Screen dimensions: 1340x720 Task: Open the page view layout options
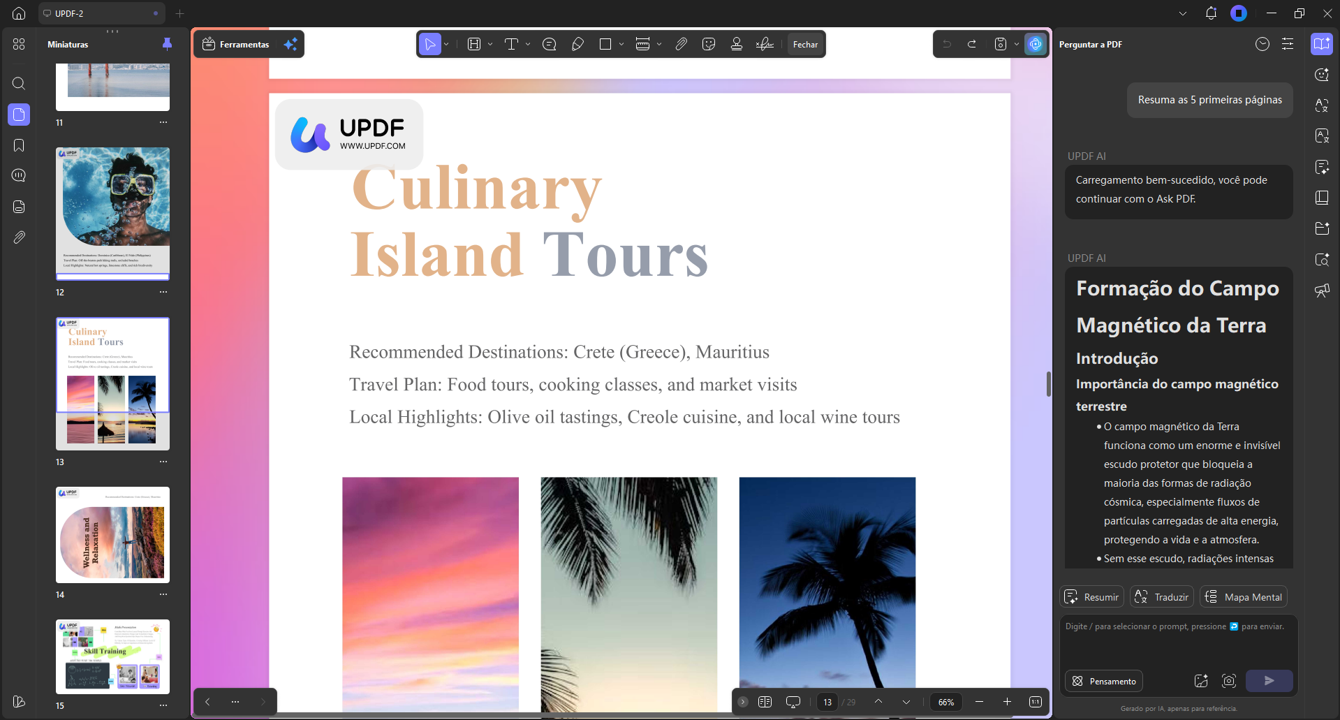765,702
